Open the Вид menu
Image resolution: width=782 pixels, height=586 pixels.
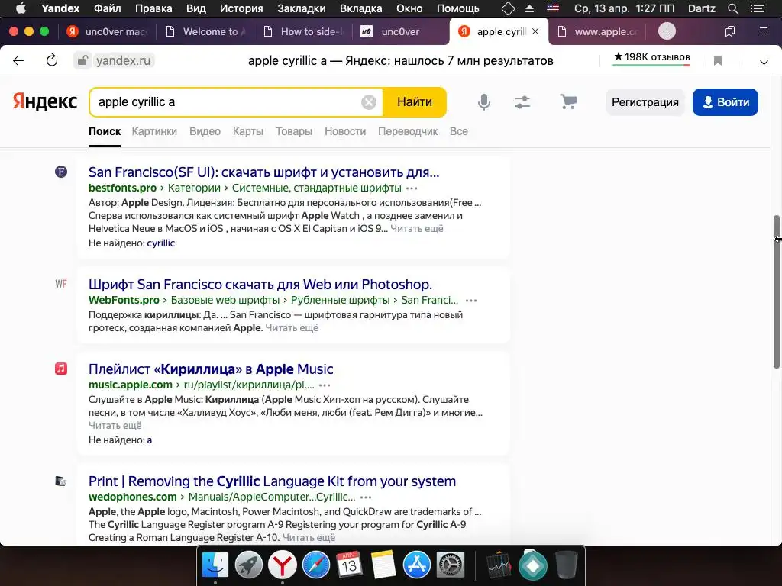click(196, 8)
